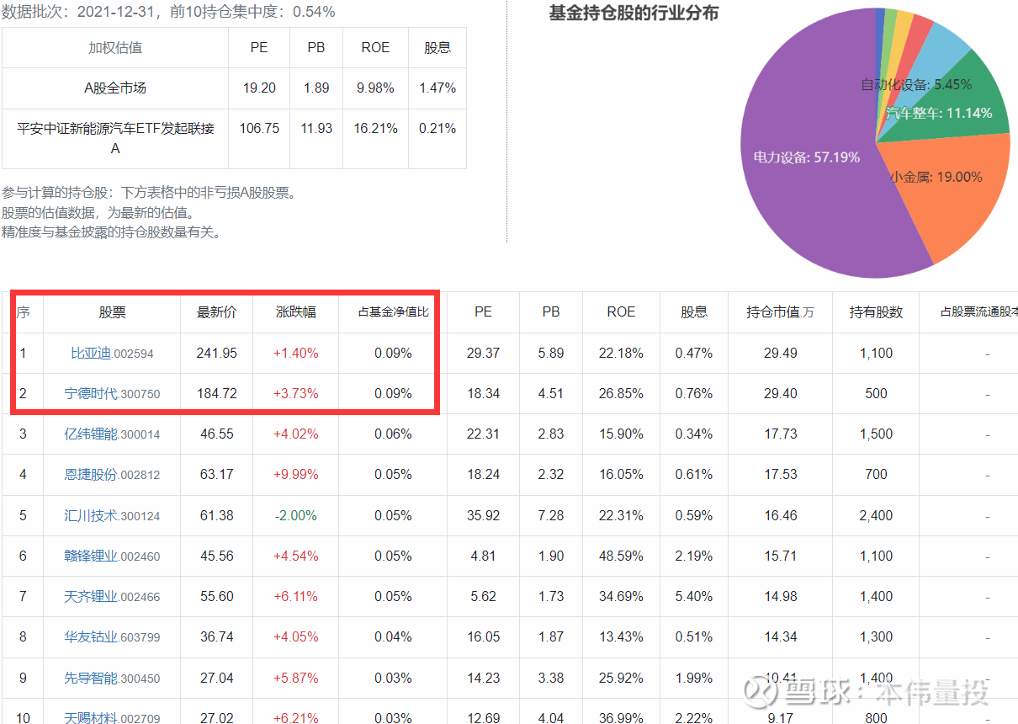Viewport: 1018px width, 724px height.
Task: Click the A股全市场 row label
Action: pyautogui.click(x=115, y=88)
